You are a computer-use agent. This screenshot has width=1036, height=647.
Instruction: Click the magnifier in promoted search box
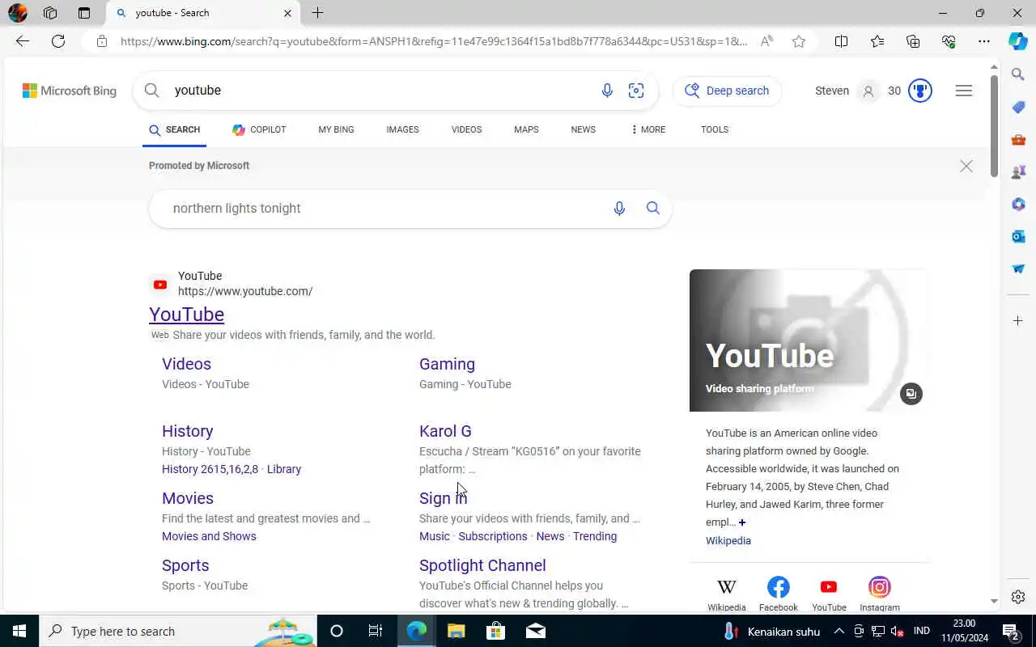[653, 209]
